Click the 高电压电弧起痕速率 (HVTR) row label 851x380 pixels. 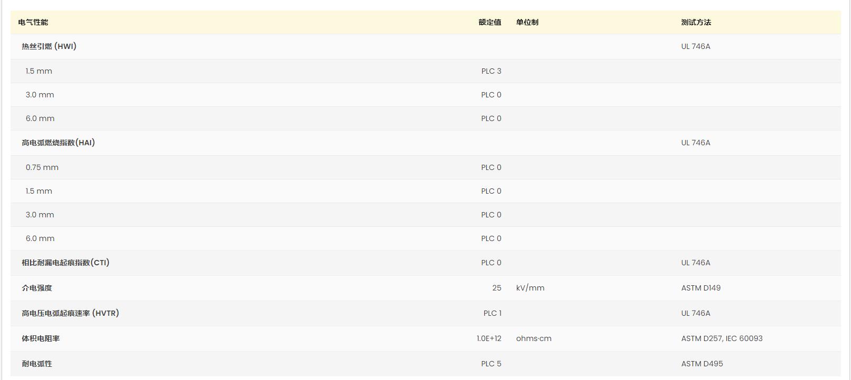pyautogui.click(x=71, y=313)
